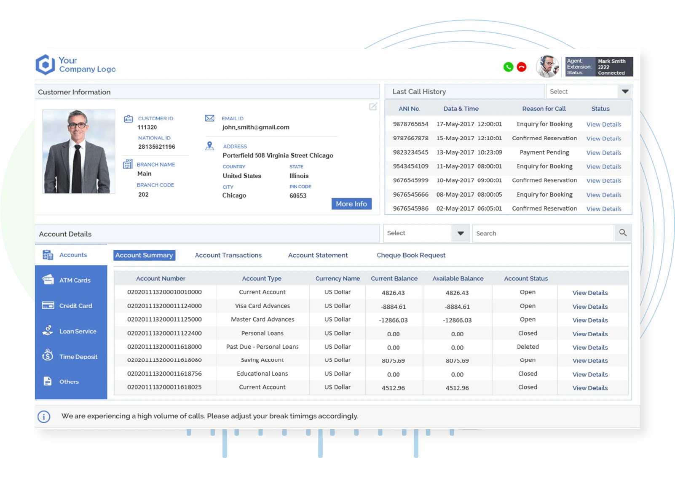
Task: Click the More Info button
Action: tap(351, 204)
